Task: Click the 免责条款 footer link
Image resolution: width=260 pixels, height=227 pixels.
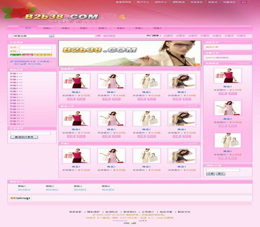Action: point(76,212)
